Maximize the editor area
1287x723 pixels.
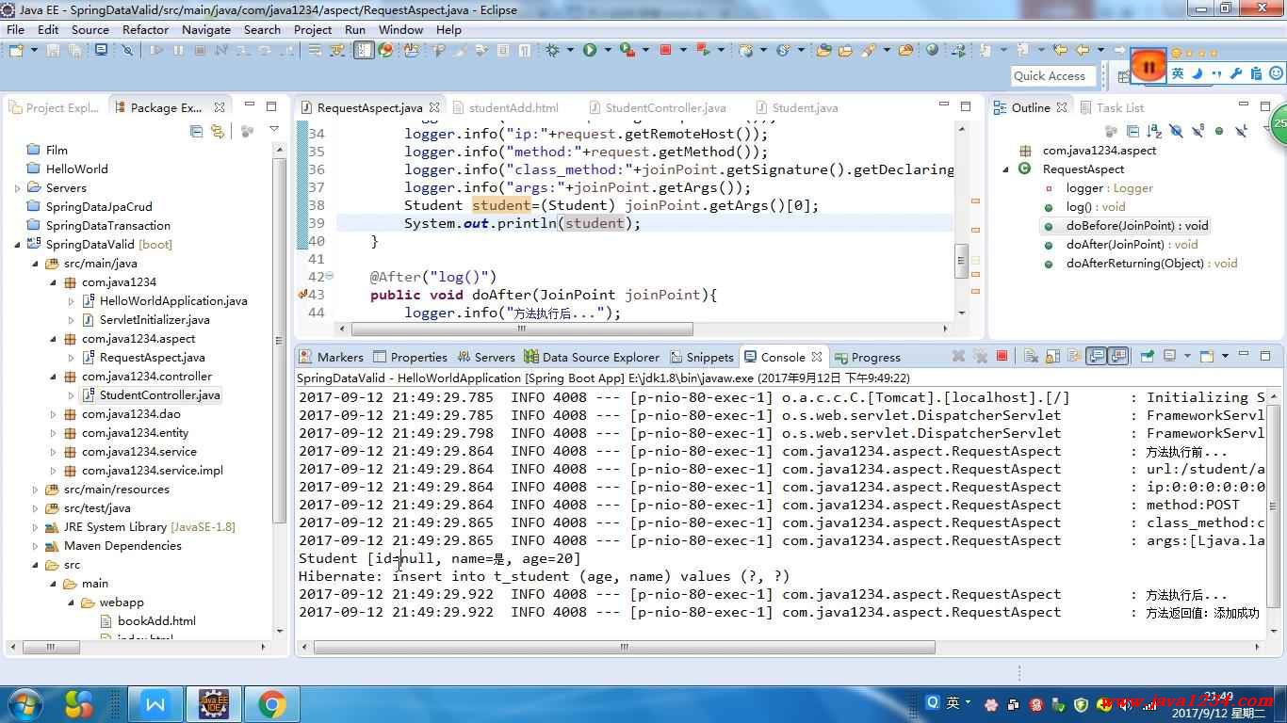tap(965, 106)
